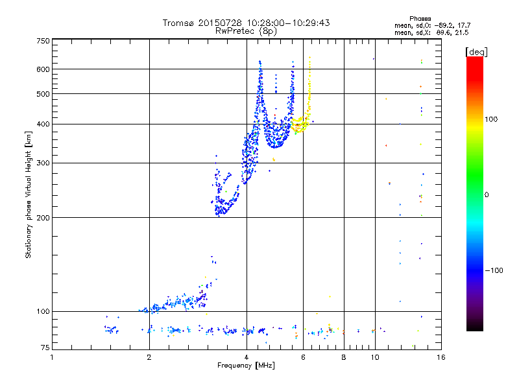The height and width of the screenshot is (389, 519).
Task: Click the y-axis tick label '100'
Action: (43, 312)
